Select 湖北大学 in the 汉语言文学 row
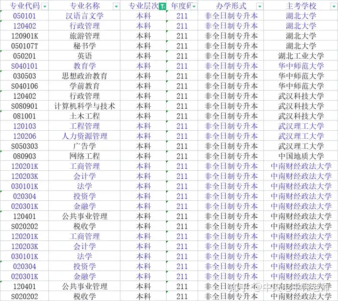 [301, 16]
